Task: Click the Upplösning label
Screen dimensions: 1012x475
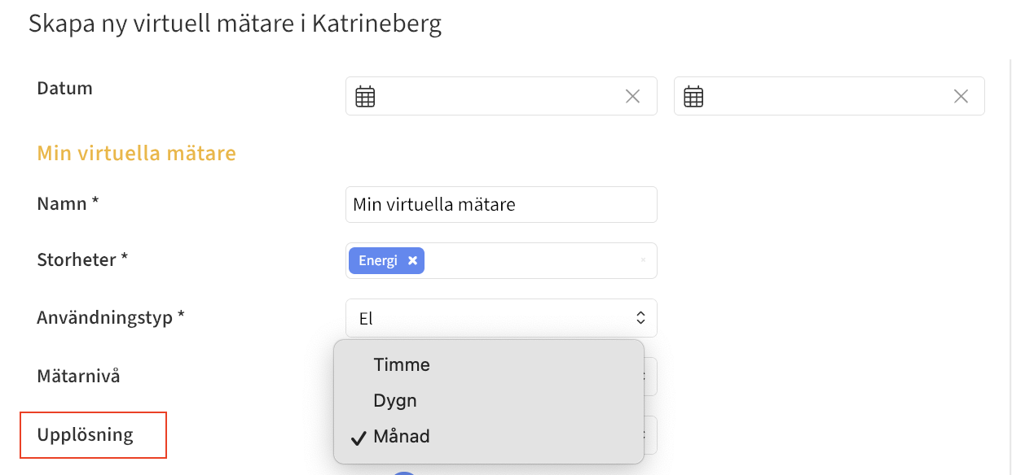Action: click(x=85, y=434)
